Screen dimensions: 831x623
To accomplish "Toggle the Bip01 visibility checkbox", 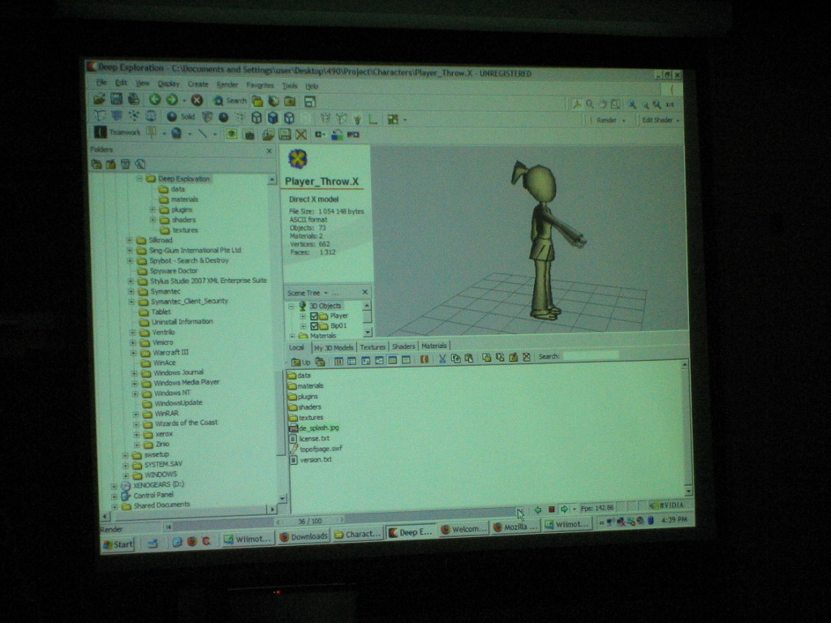I will click(x=314, y=325).
